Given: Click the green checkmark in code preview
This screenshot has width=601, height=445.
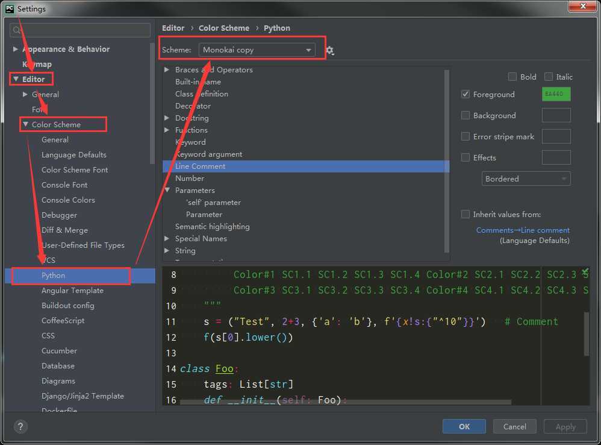Looking at the screenshot, I should coord(585,271).
